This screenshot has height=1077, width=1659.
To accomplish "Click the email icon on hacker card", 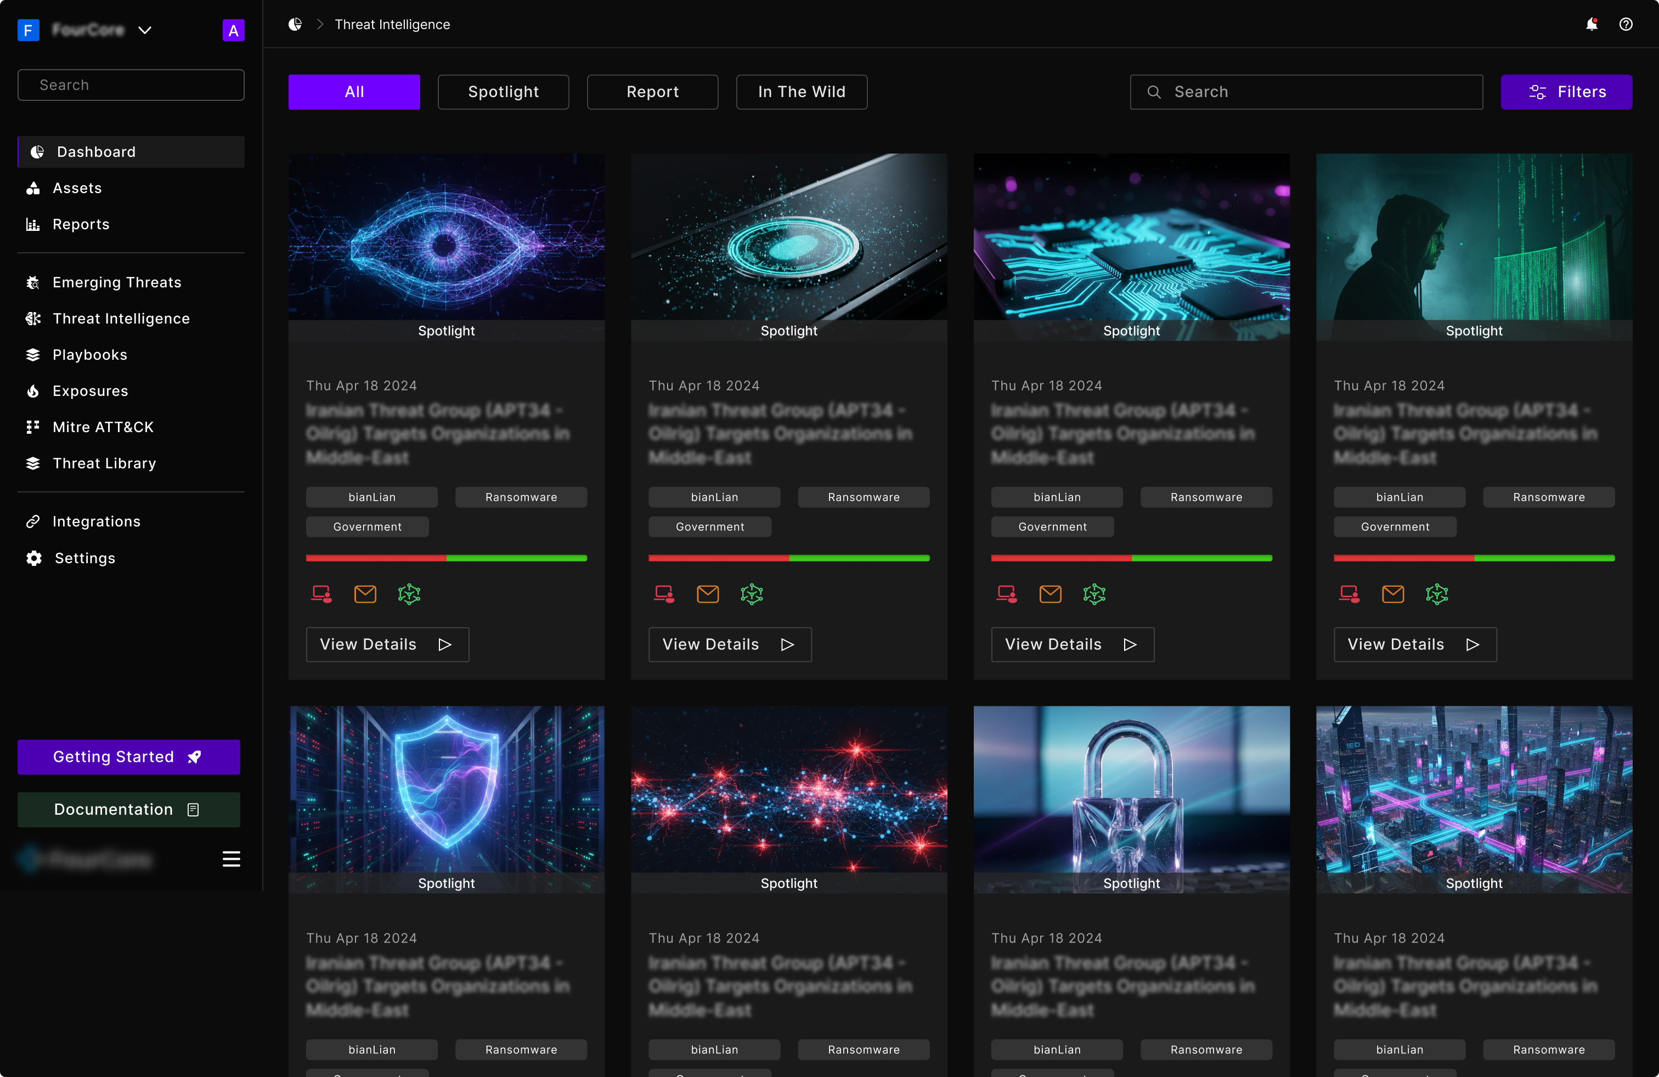I will 1393,593.
